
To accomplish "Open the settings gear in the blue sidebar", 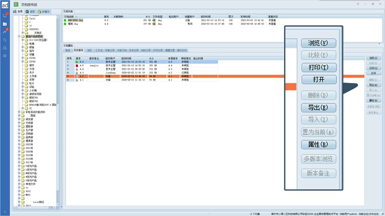I will click(5, 55).
